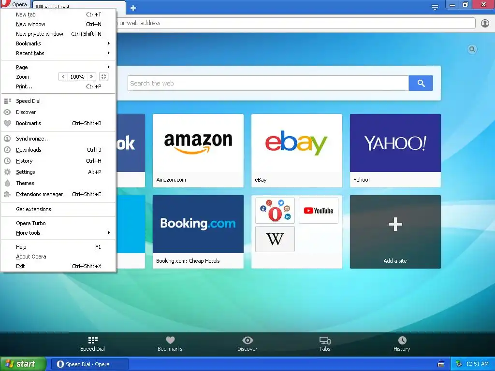Screen dimensions: 495x371
Task: Open Extensions manager menu entry
Action: coord(58,194)
